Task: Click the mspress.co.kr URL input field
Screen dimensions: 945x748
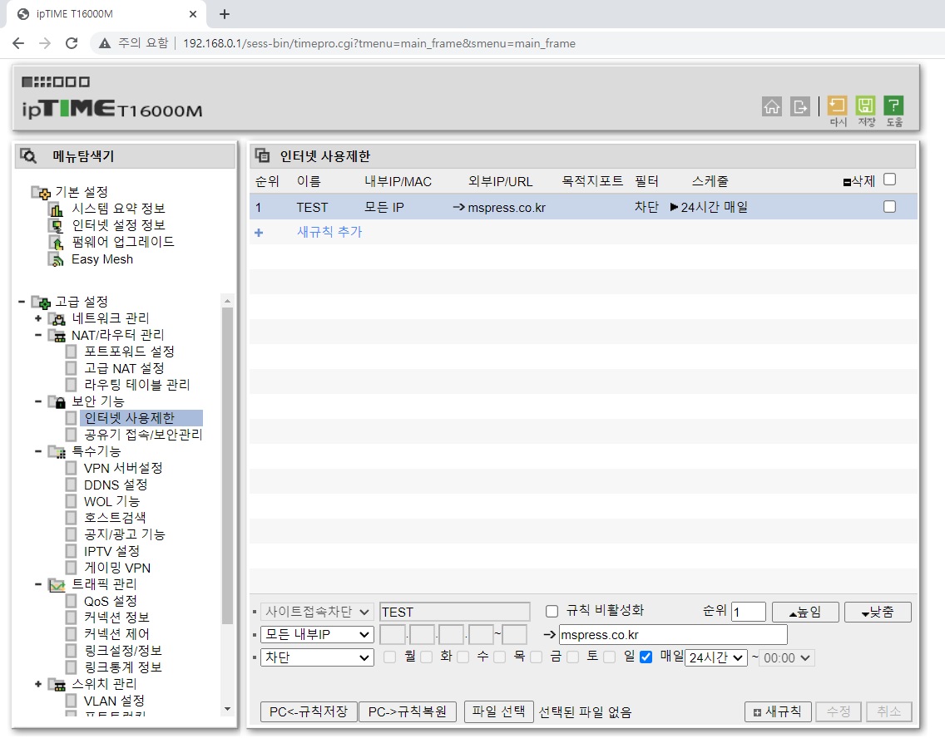Action: tap(673, 635)
